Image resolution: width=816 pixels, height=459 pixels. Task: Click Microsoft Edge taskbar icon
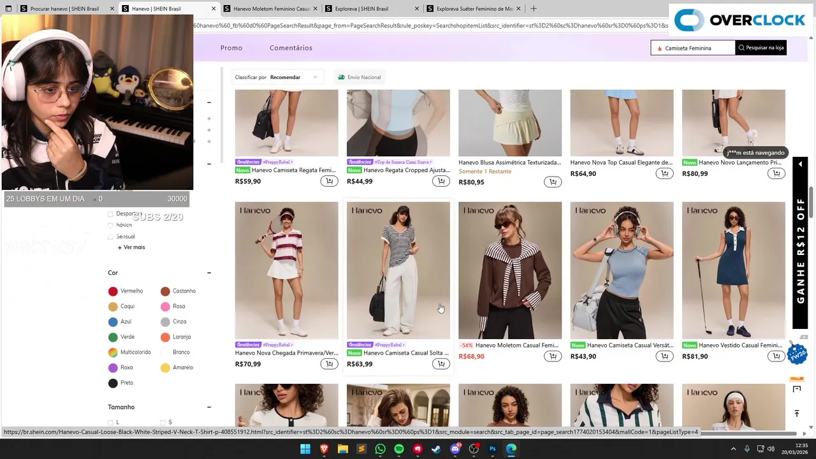click(511, 449)
